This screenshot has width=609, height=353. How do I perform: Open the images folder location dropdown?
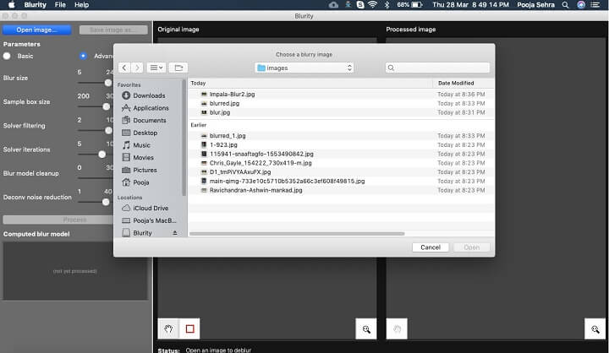(x=304, y=68)
